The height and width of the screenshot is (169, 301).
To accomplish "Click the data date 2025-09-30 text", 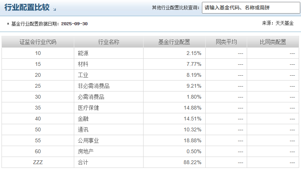I will 74,24.
